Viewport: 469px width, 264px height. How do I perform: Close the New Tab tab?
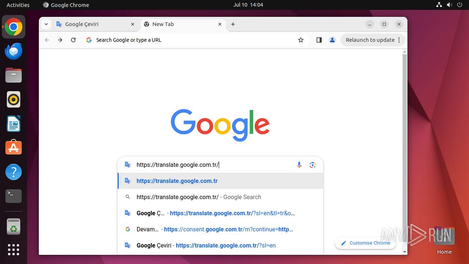pyautogui.click(x=220, y=24)
